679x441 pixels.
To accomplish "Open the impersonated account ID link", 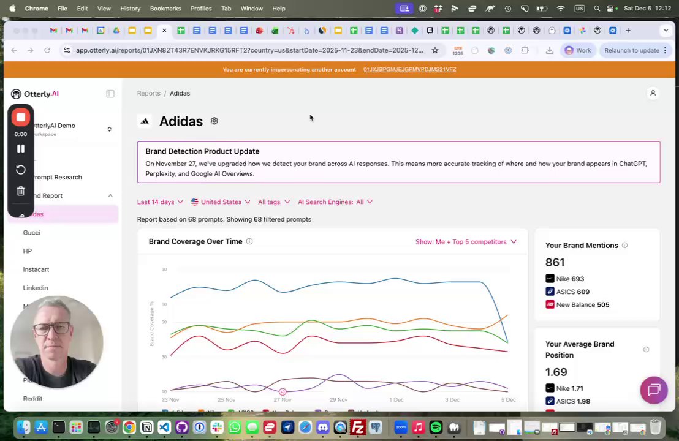I will pos(409,69).
